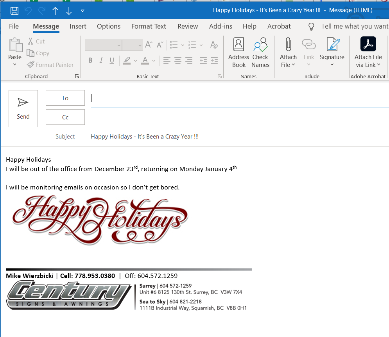Expand Clipboard group dialog launcher
The image size is (389, 337).
pyautogui.click(x=77, y=76)
